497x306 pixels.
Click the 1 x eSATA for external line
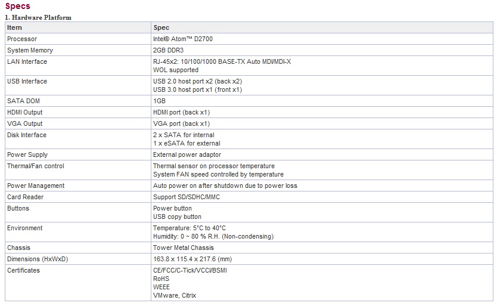(187, 143)
